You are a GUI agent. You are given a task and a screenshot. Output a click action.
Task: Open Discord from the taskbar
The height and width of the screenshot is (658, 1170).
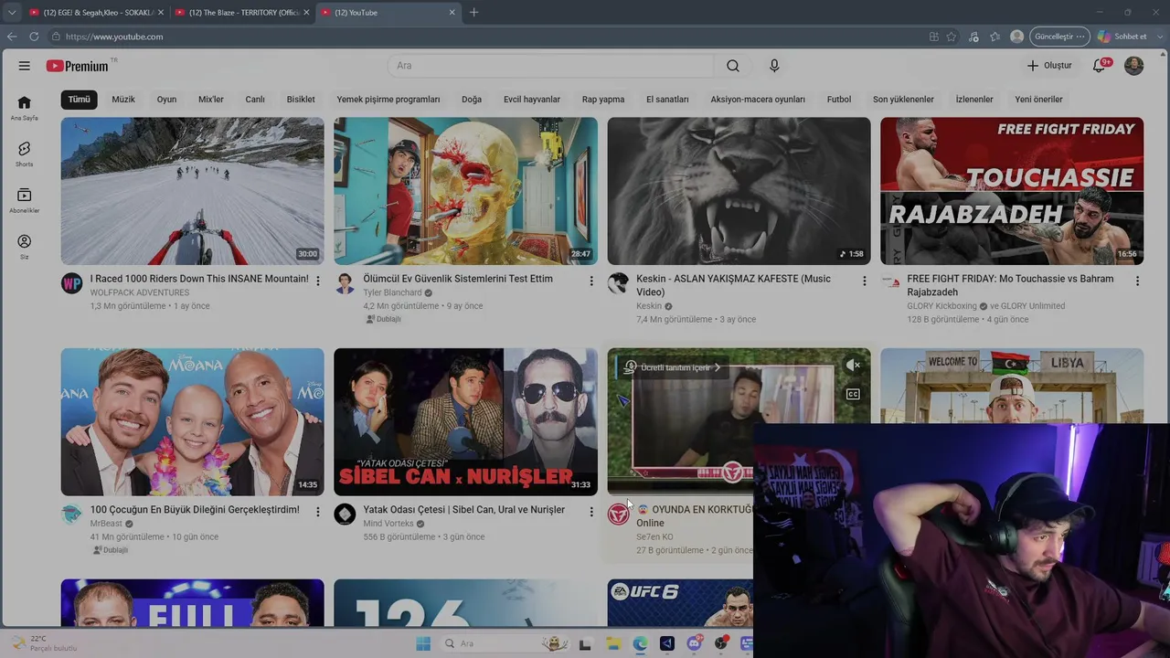(x=695, y=643)
